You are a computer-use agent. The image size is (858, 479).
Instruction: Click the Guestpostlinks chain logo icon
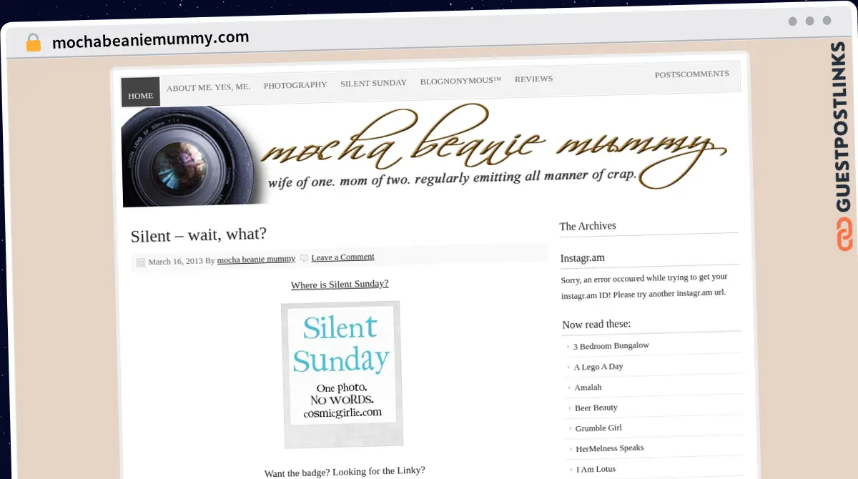click(845, 235)
